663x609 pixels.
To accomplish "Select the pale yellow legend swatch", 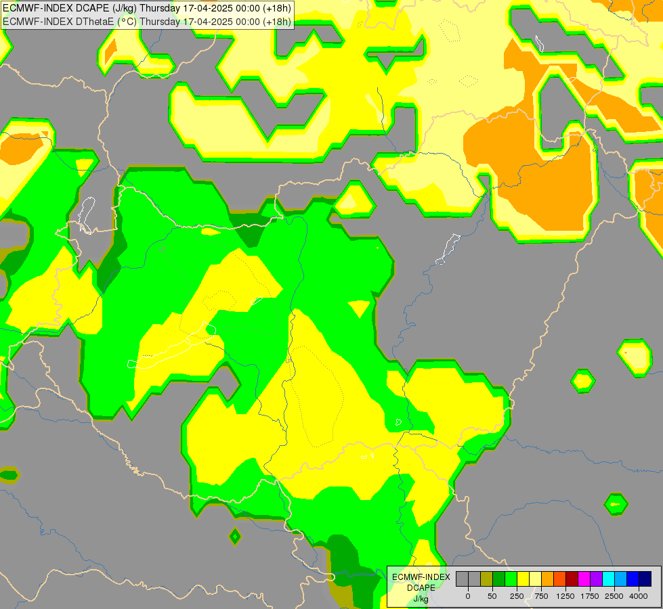I will point(535,579).
